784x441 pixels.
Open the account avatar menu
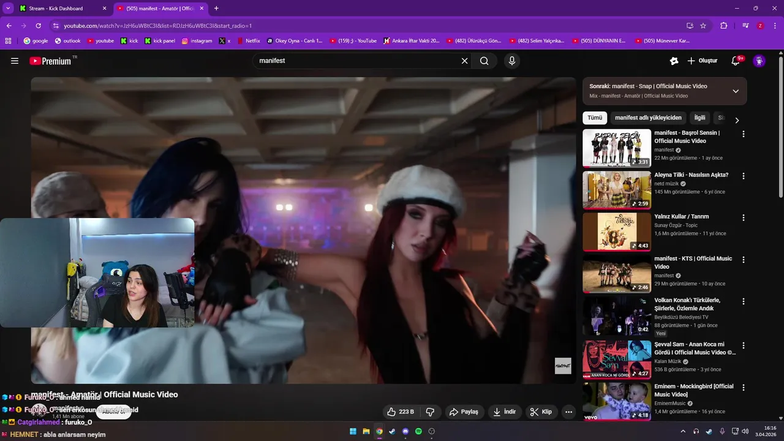click(x=759, y=61)
